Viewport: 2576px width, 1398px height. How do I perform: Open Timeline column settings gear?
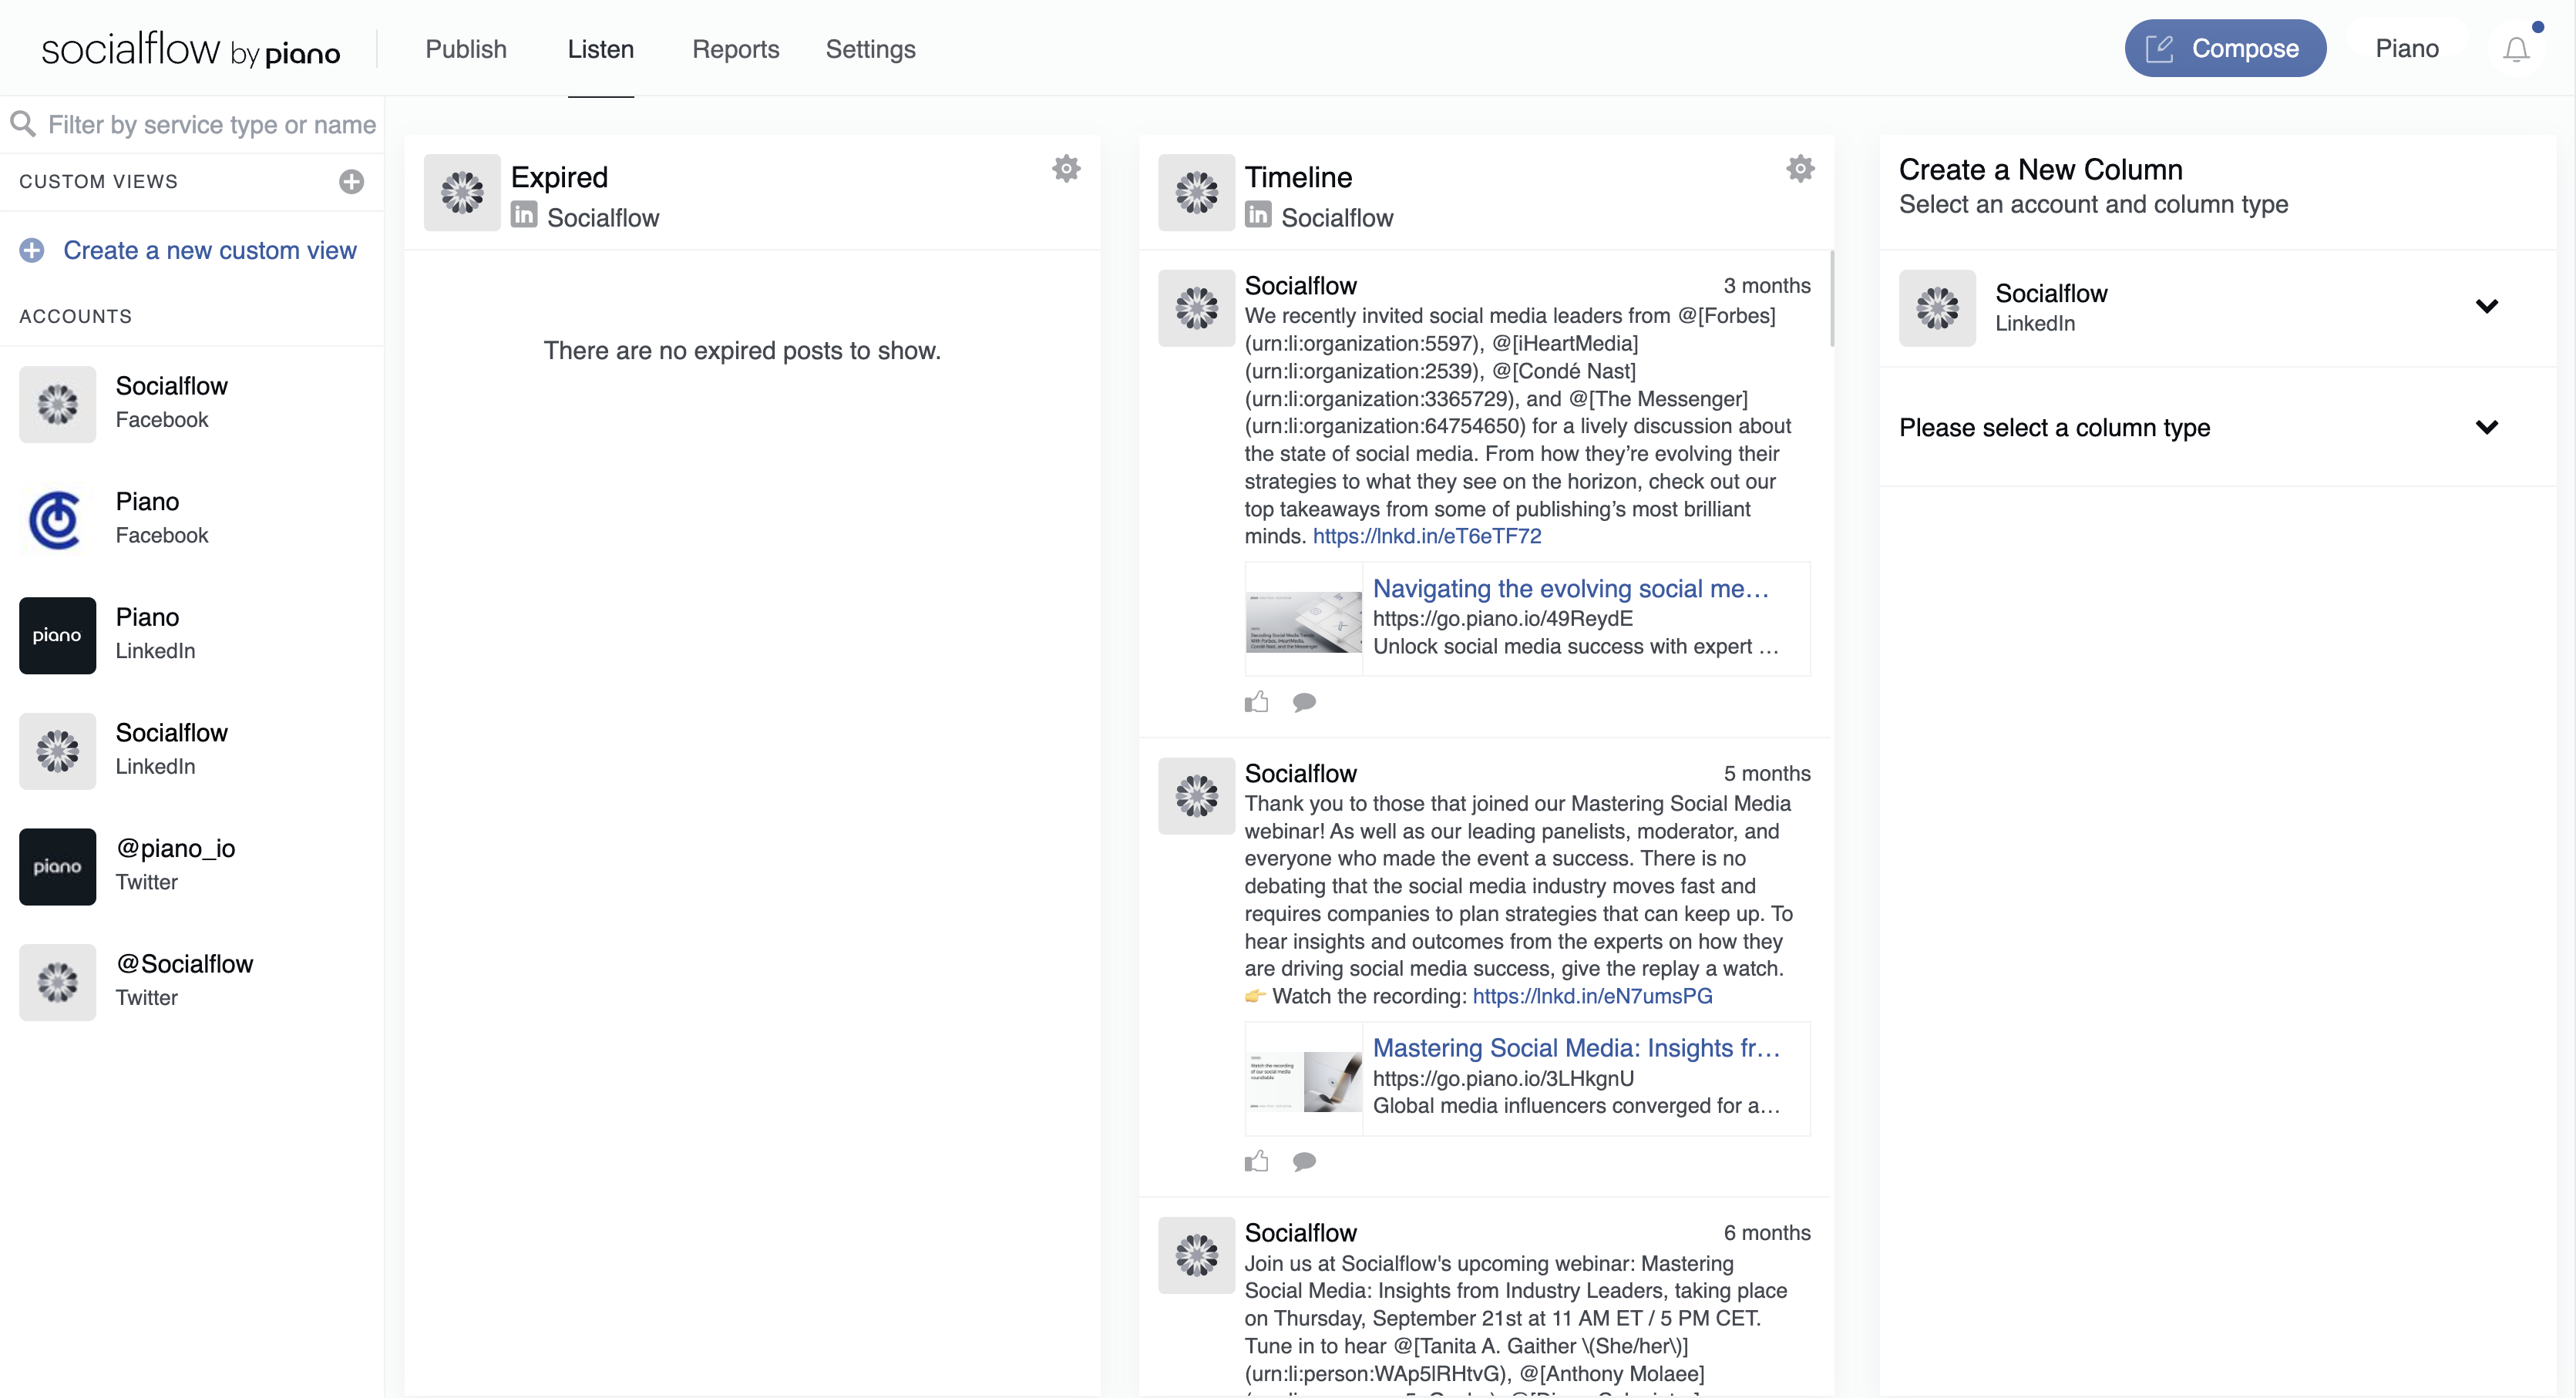point(1800,168)
